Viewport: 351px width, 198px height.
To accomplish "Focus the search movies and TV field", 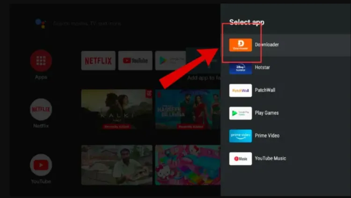I will [x=87, y=23].
